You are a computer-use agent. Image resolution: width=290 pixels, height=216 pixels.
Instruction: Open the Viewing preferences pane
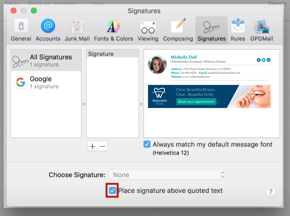click(x=148, y=30)
